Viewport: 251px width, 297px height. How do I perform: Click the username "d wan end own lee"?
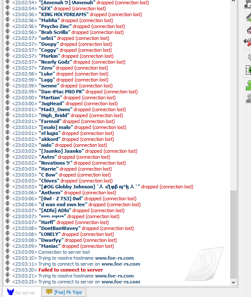[x=63, y=205]
